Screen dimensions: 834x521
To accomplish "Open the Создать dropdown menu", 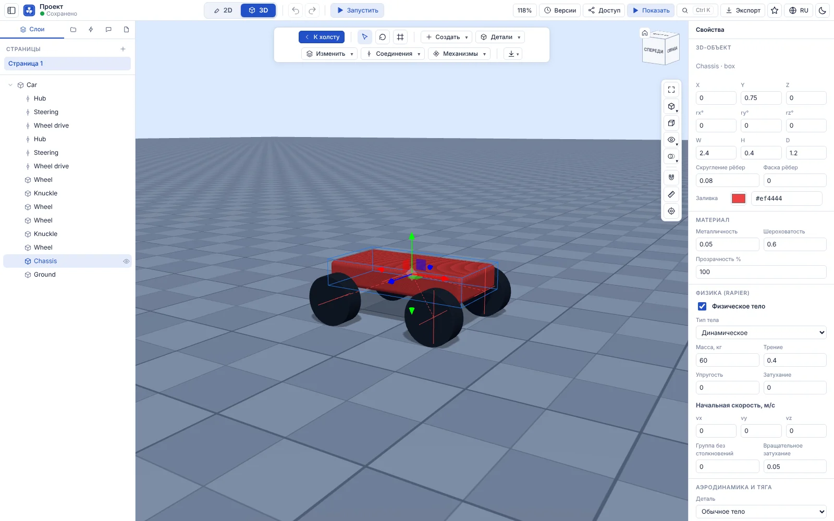I will [447, 37].
